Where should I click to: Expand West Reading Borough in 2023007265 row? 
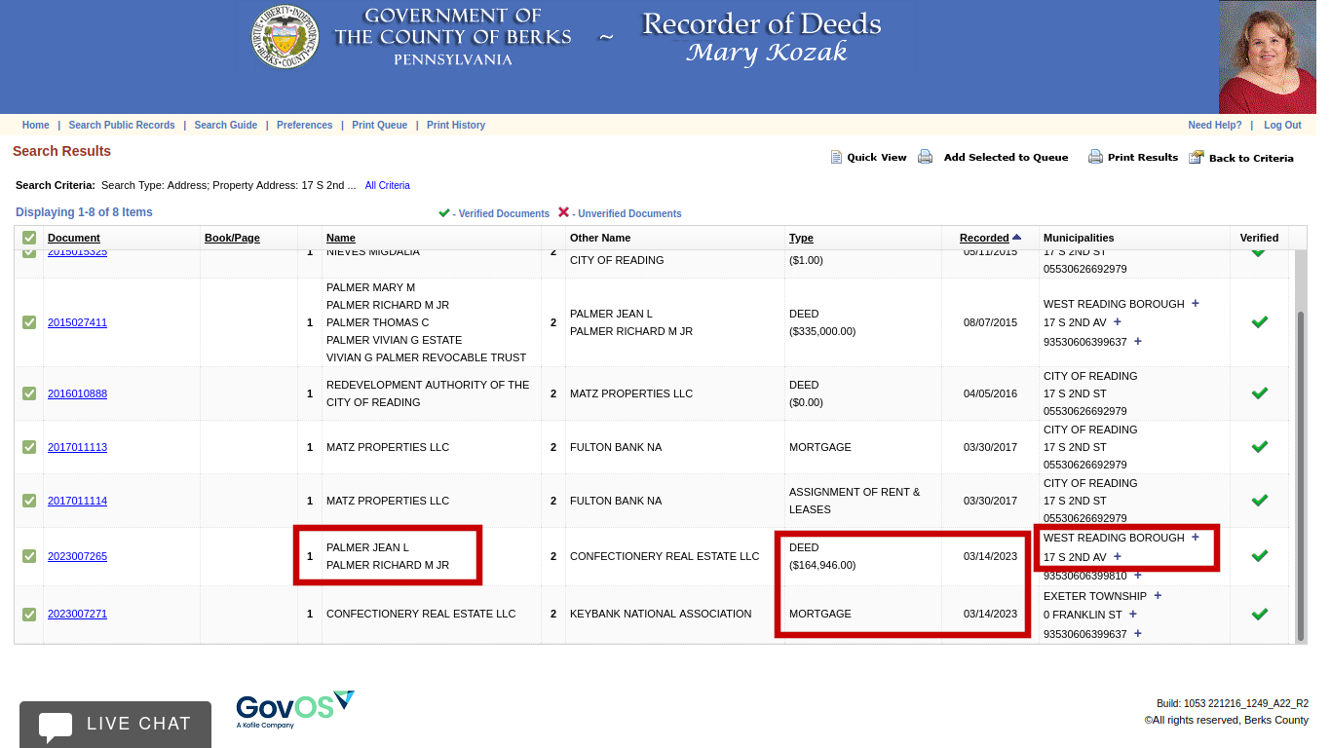[x=1196, y=537]
